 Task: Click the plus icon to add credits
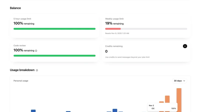click(x=185, y=46)
